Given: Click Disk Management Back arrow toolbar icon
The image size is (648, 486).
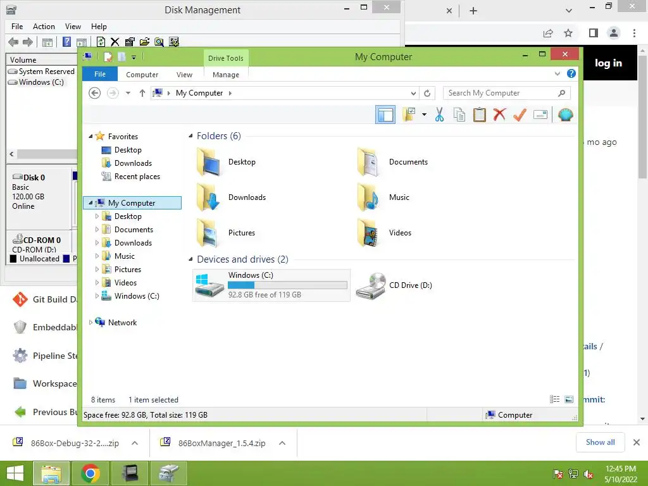Looking at the screenshot, I should 13,42.
